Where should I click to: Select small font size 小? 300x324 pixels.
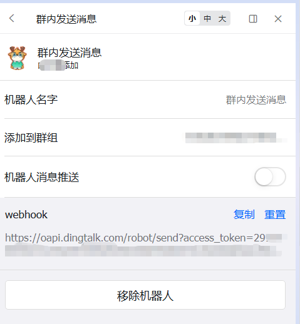coord(192,19)
